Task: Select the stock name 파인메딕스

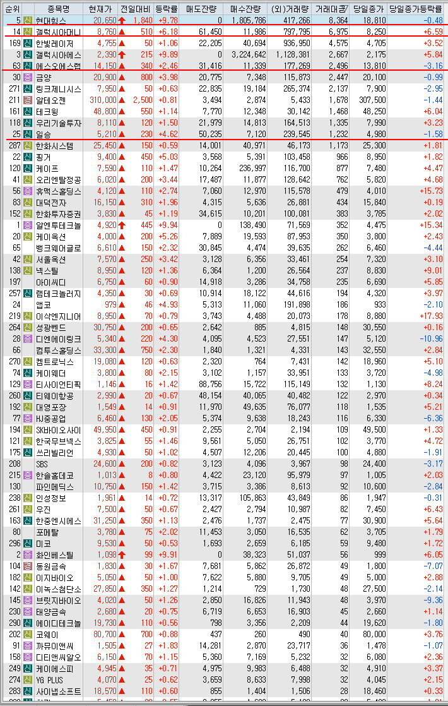Action: tap(55, 487)
